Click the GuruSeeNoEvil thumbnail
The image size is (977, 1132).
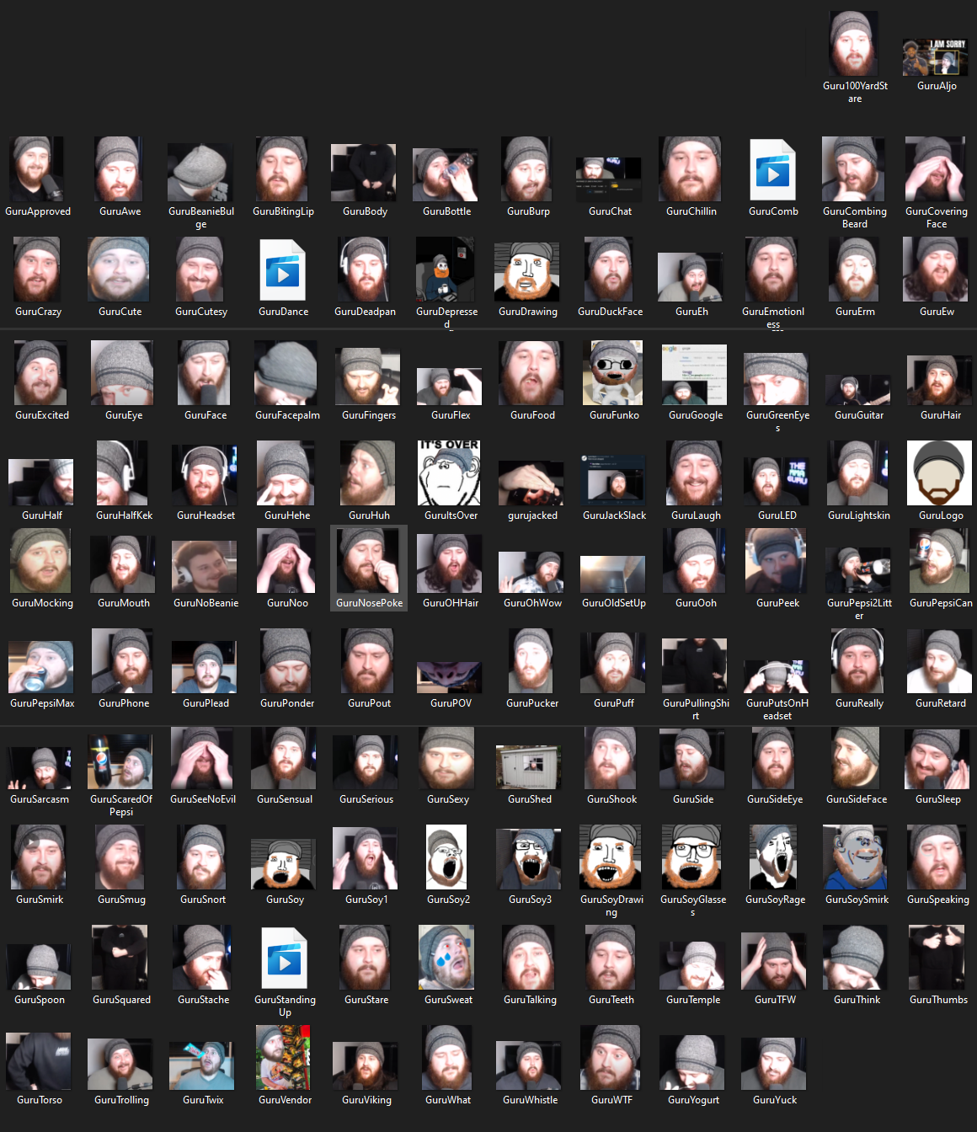[x=201, y=757]
